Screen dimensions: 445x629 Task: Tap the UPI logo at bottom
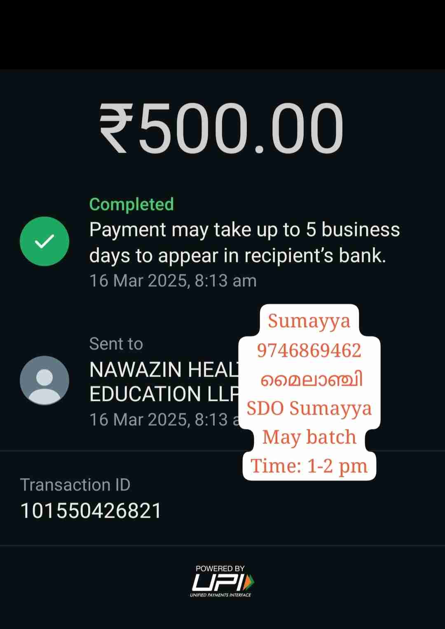pos(223,582)
